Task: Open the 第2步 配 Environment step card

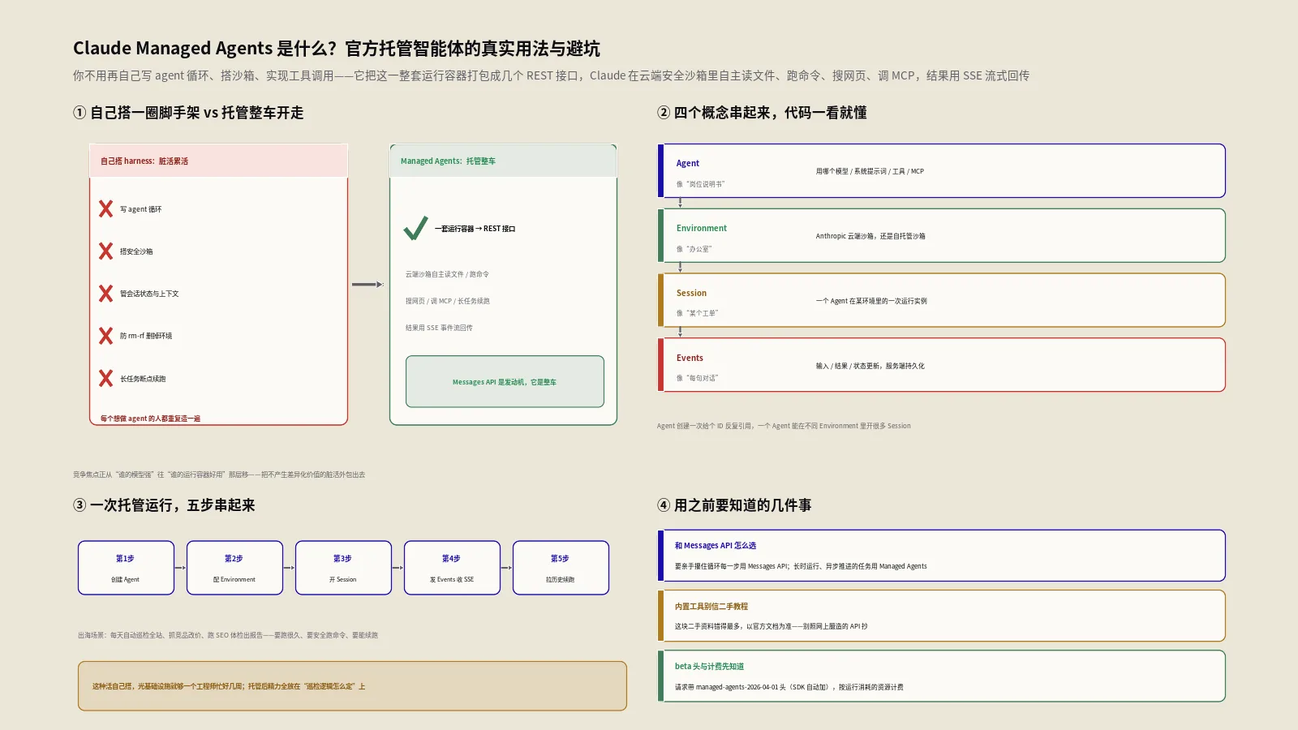Action: click(x=234, y=568)
